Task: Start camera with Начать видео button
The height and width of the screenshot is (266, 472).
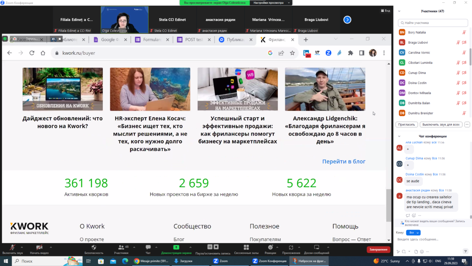Action: 39,249
